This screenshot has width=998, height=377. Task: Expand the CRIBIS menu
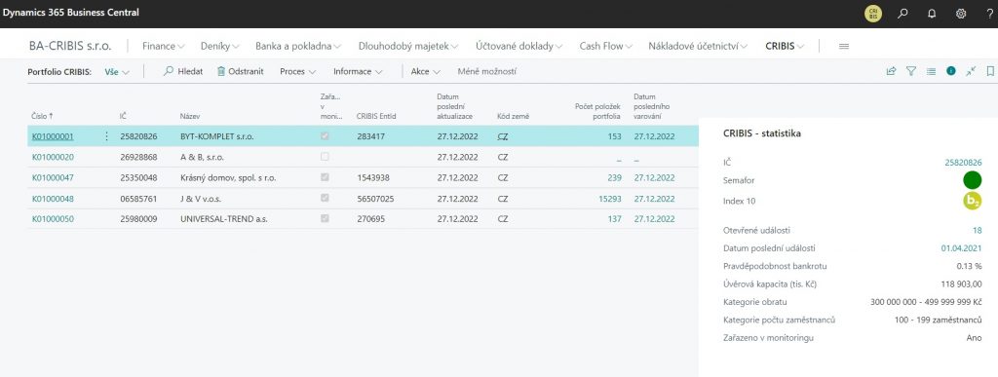(785, 47)
